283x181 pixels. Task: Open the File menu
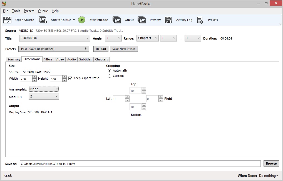pos(6,11)
